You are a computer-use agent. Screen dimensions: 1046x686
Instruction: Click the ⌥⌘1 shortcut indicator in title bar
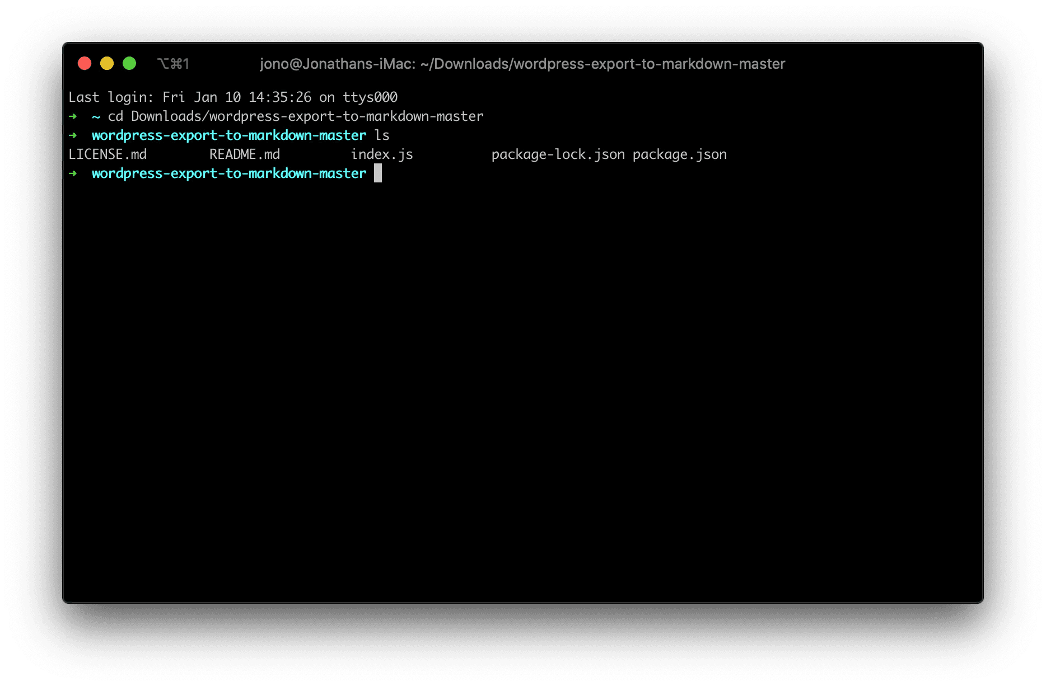point(173,64)
